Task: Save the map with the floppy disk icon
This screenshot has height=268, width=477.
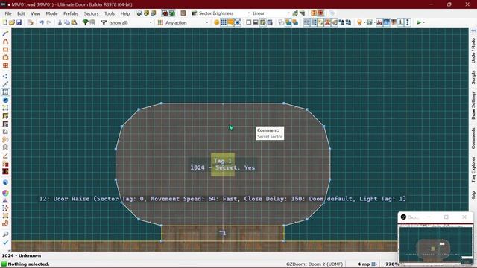Action: [19, 22]
